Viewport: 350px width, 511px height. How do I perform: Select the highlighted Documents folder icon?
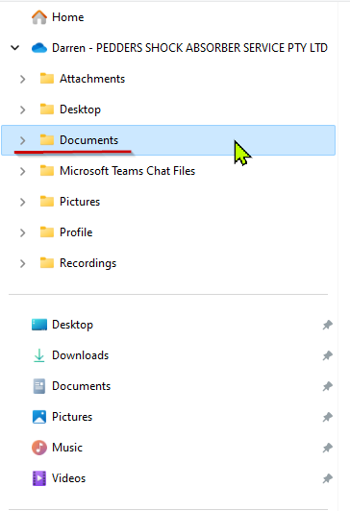[x=47, y=140]
